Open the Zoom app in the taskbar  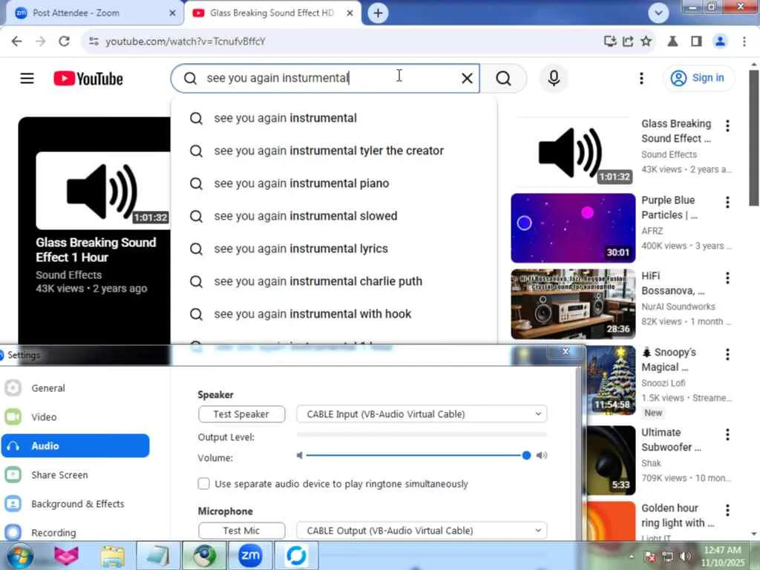[251, 555]
